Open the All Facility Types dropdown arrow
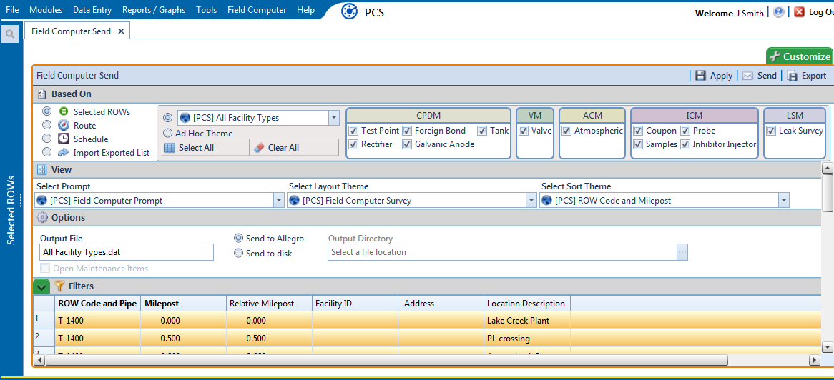 [x=334, y=117]
